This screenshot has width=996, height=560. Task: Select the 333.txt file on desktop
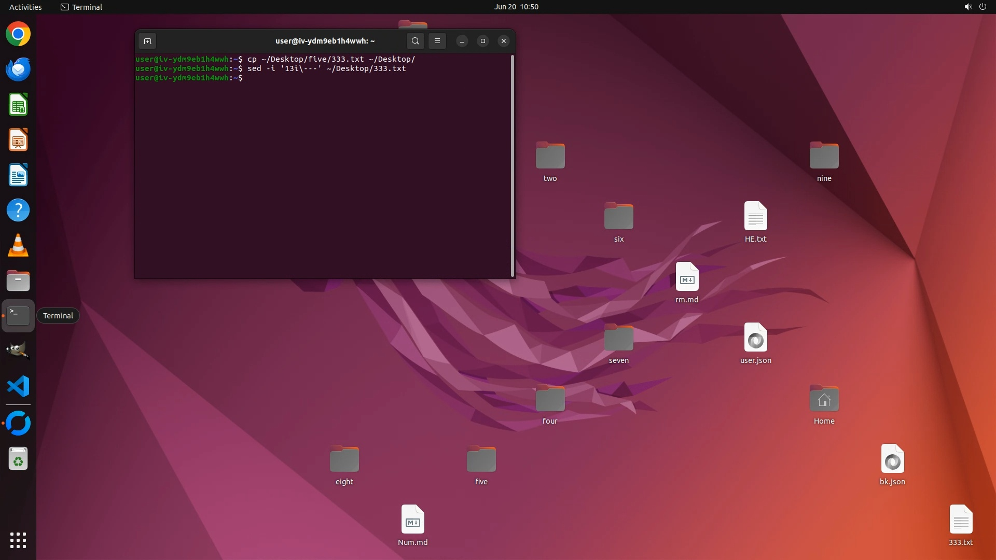pos(961,520)
